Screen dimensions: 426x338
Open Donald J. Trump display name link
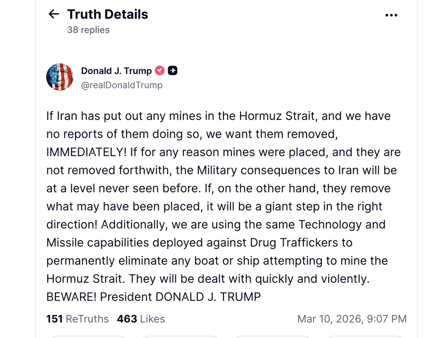(116, 71)
